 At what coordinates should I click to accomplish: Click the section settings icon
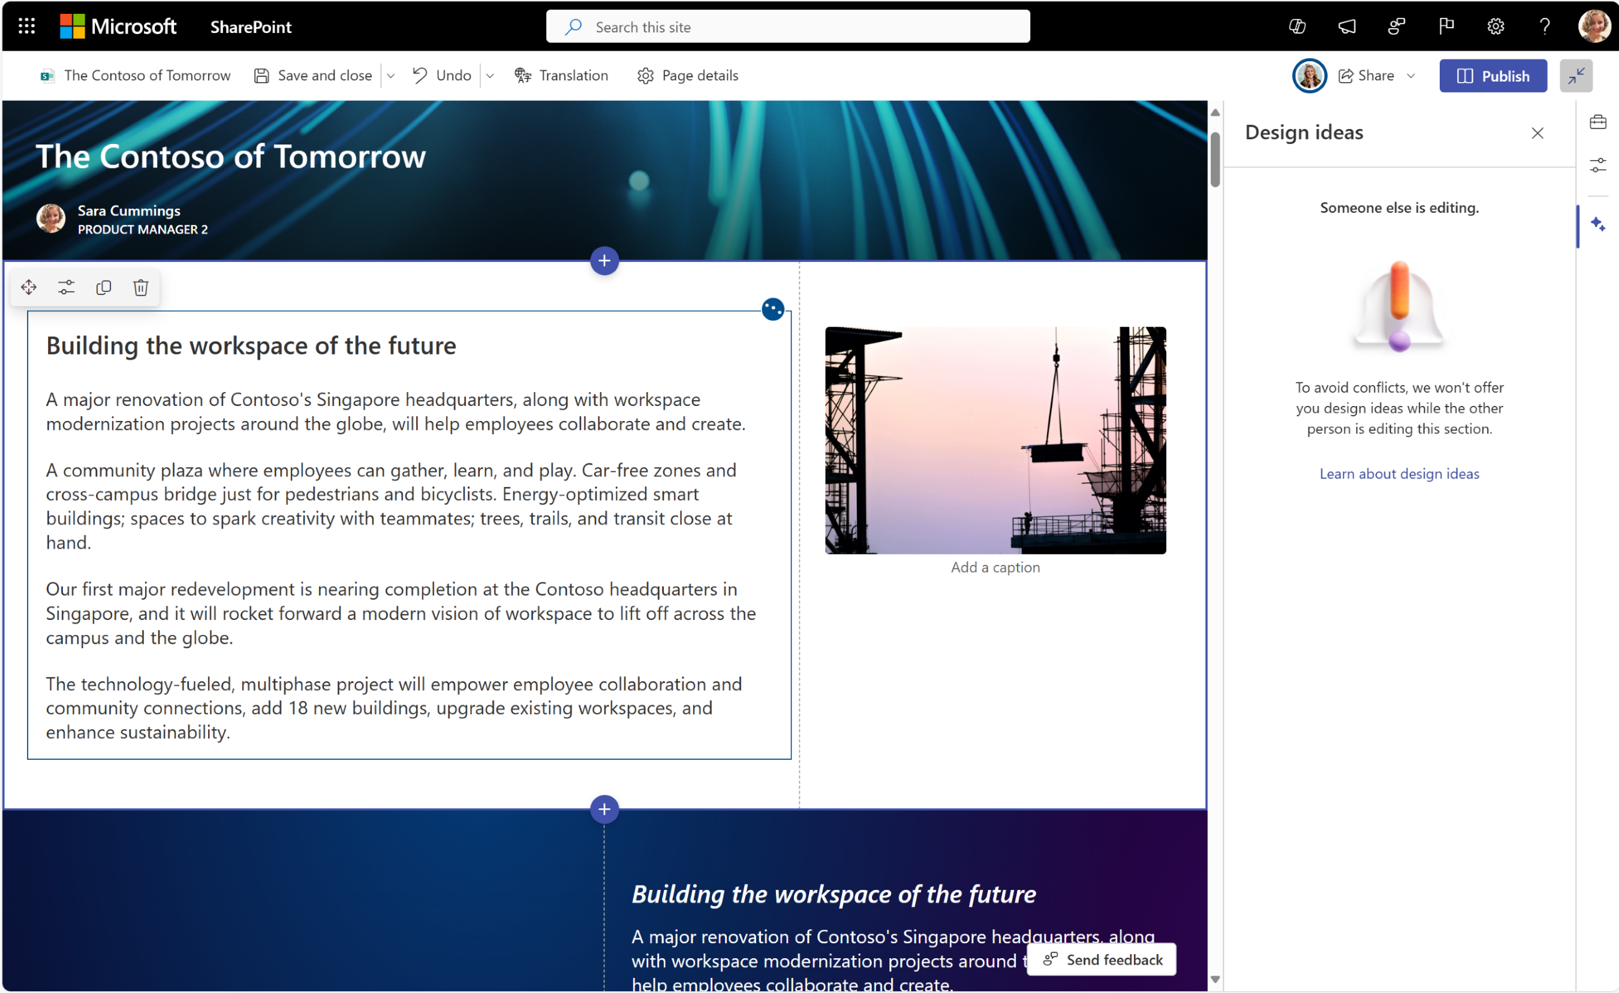pyautogui.click(x=65, y=287)
